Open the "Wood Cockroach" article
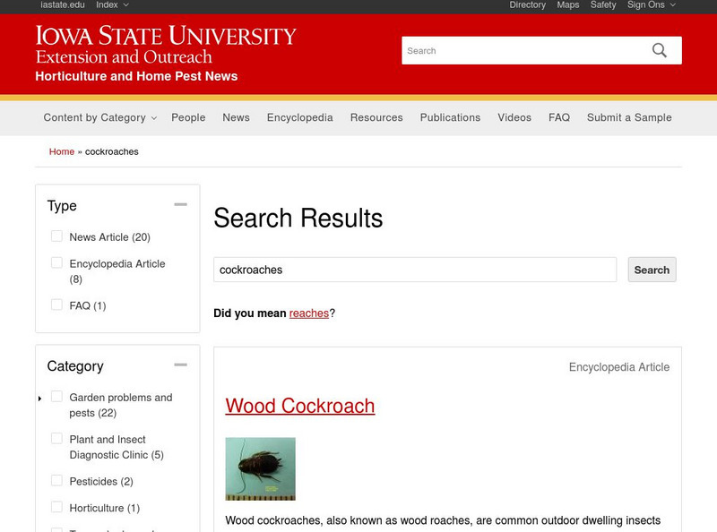 300,405
